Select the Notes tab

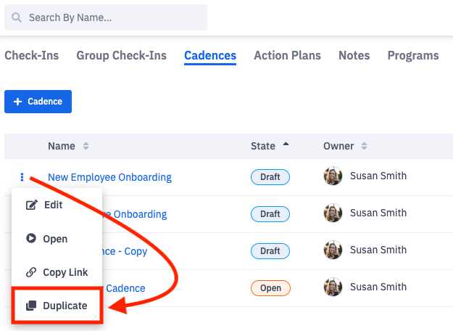coord(354,55)
